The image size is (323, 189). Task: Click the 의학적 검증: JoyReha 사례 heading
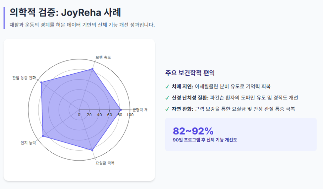tap(65, 12)
